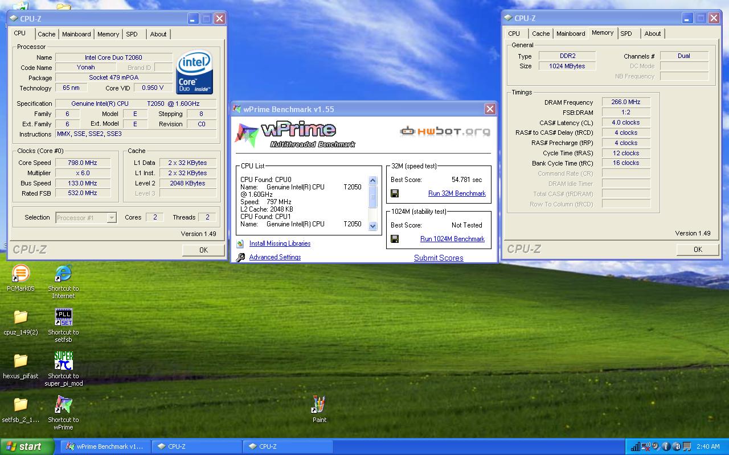Click the hwbot.org logo in wPrime
Viewport: 729px width, 455px height.
pos(445,131)
